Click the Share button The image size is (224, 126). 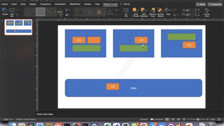pos(201,5)
